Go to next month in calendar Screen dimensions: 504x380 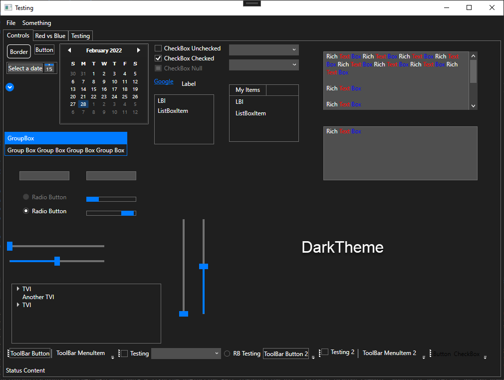point(139,50)
